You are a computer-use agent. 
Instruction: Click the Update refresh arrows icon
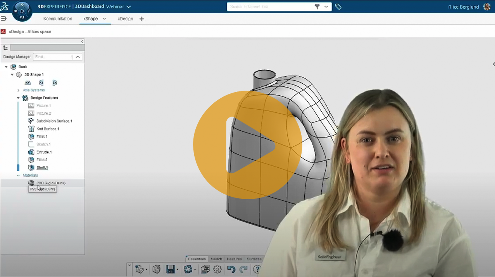coord(188,269)
